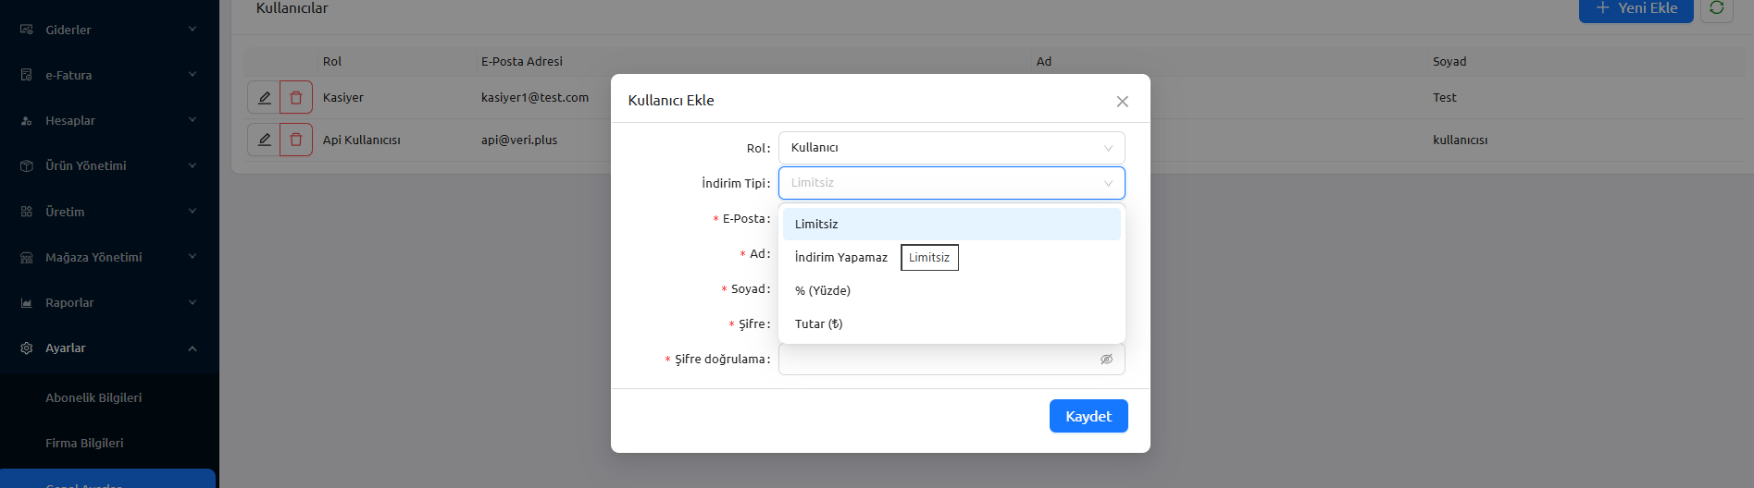Click the api@veri.plus email cell
Image resolution: width=1754 pixels, height=488 pixels.
(519, 140)
